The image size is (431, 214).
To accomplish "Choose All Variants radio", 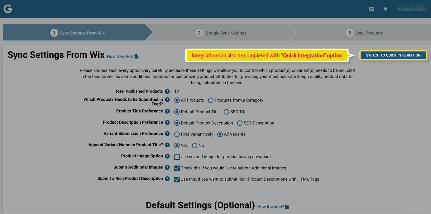I will click(220, 134).
